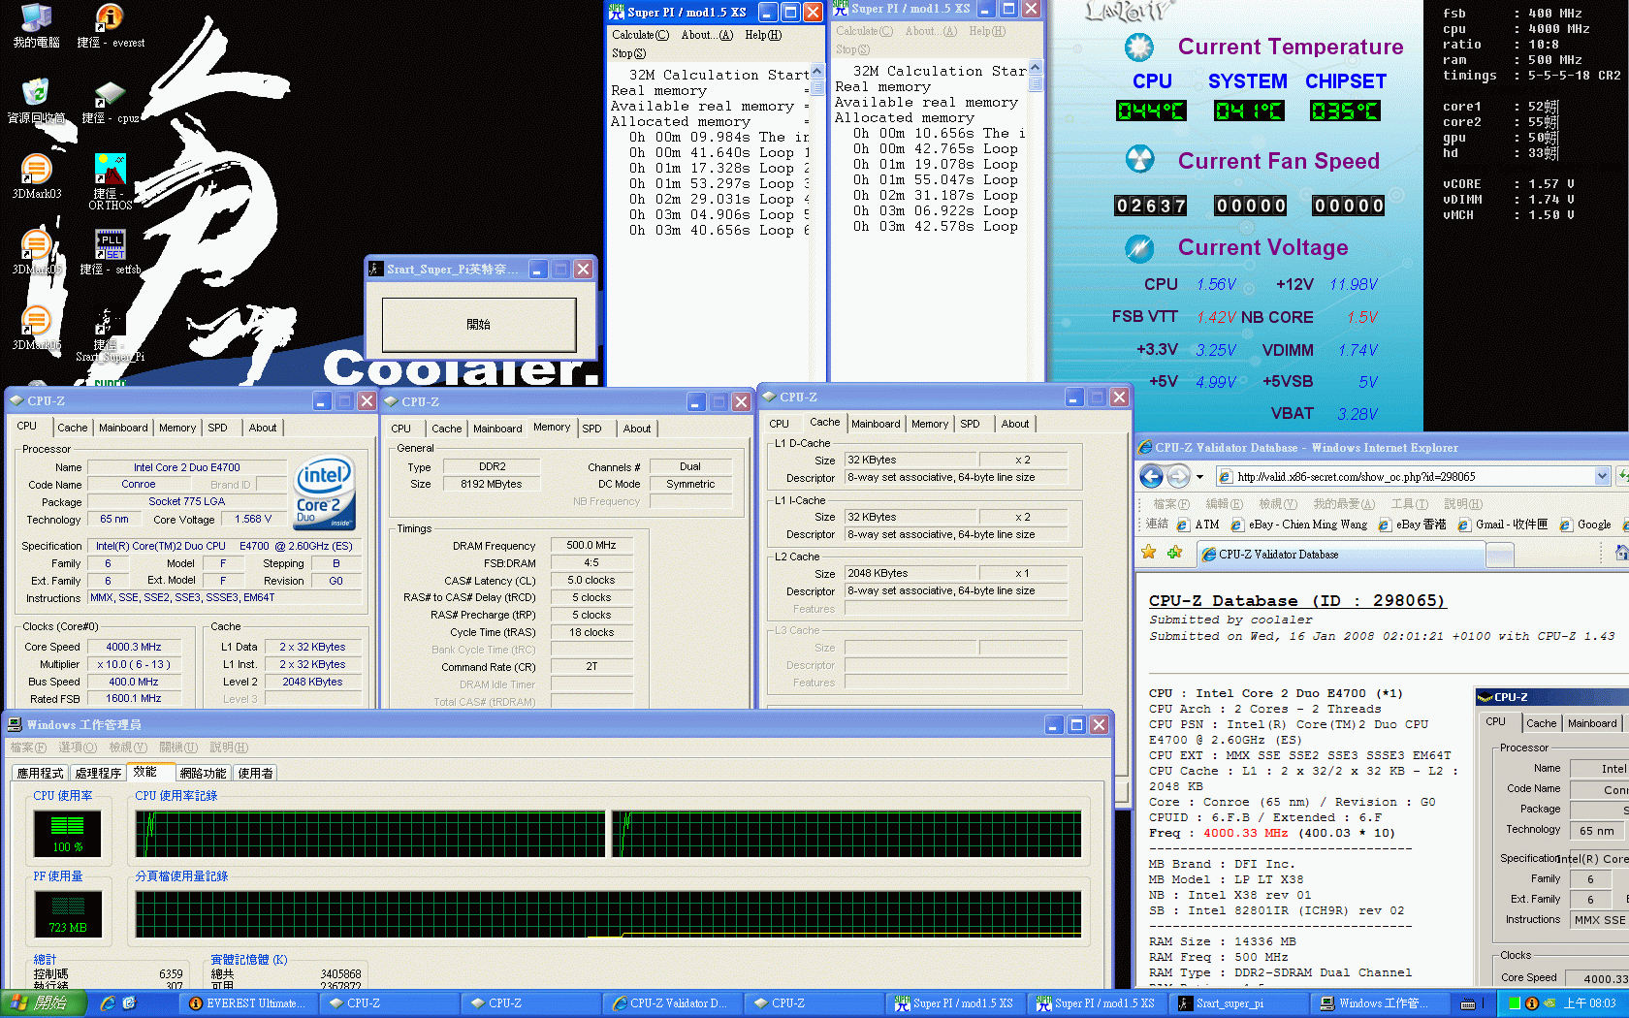Click the CPU temperature display 044°C
This screenshot has height=1018, width=1629.
click(x=1151, y=111)
